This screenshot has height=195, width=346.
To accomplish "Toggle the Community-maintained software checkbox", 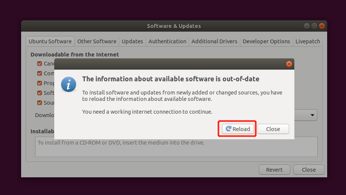I will click(40, 73).
